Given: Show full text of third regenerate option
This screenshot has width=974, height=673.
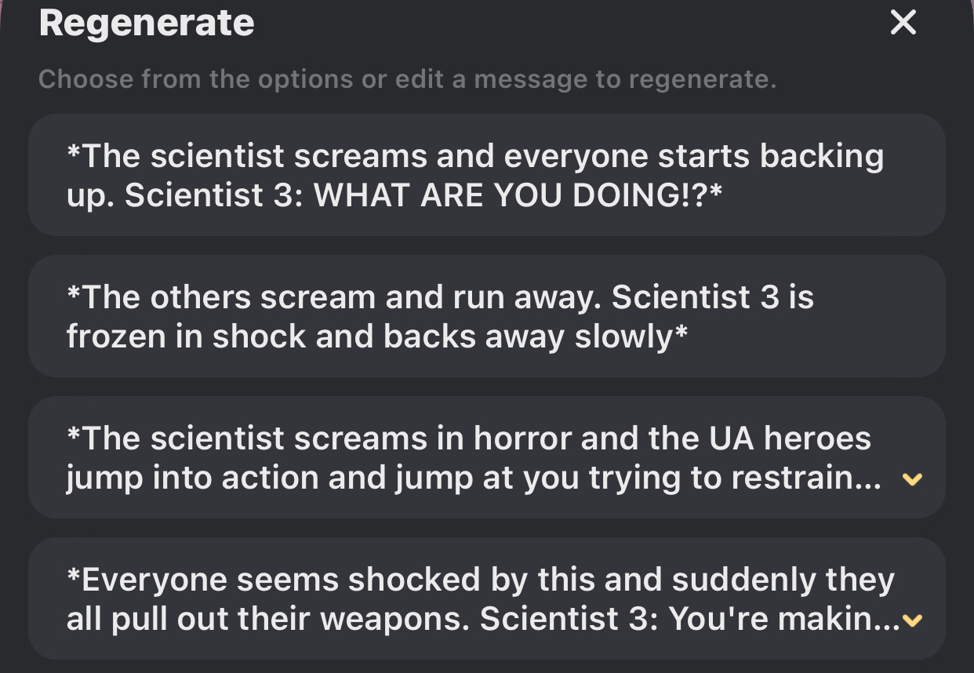Looking at the screenshot, I should (x=911, y=478).
